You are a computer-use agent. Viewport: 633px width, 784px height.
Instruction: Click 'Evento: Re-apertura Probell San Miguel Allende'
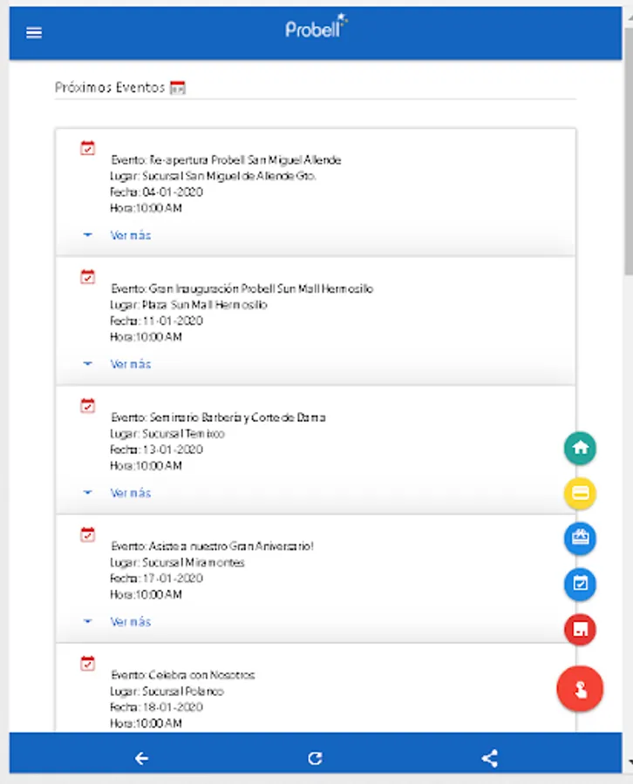(226, 160)
